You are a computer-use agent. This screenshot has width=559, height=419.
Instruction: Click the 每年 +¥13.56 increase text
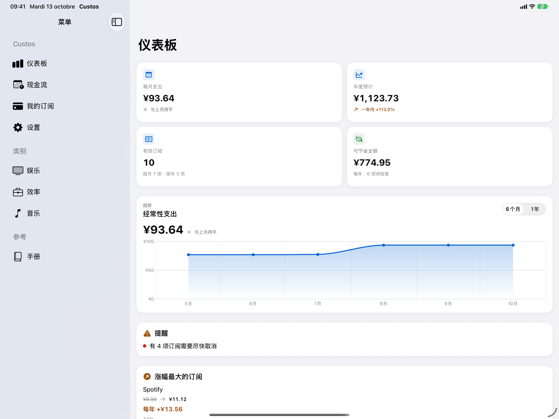pos(162,409)
